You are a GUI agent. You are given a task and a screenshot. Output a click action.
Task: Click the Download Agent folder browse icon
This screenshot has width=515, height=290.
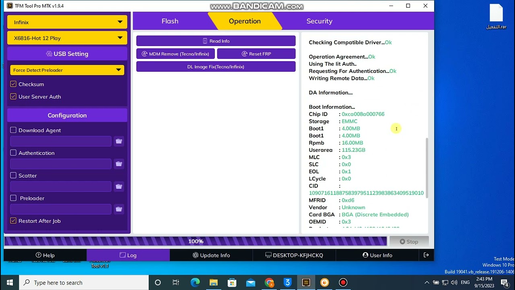point(119,141)
